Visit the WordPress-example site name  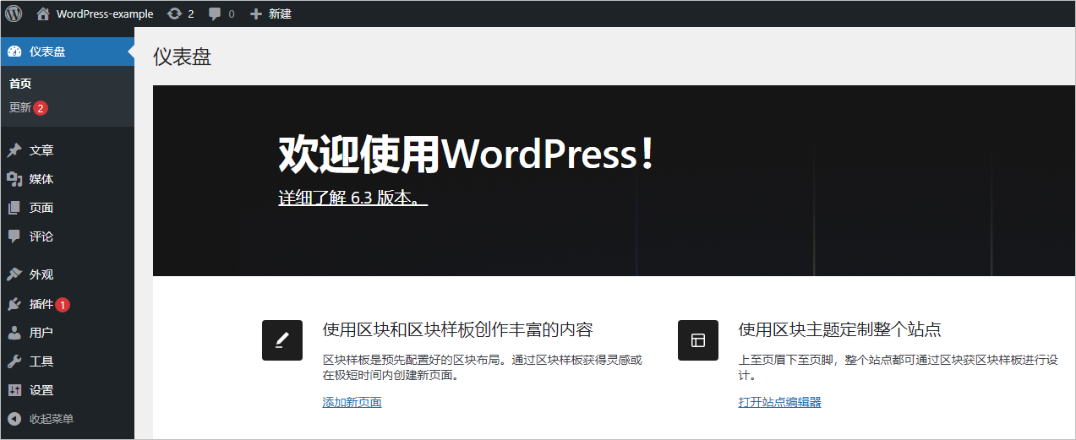point(105,14)
